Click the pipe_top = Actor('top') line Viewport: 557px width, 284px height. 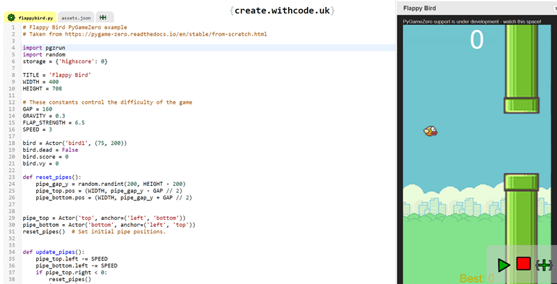click(104, 218)
